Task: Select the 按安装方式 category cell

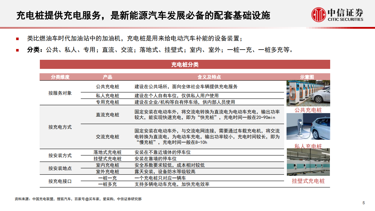Action: [60, 156]
